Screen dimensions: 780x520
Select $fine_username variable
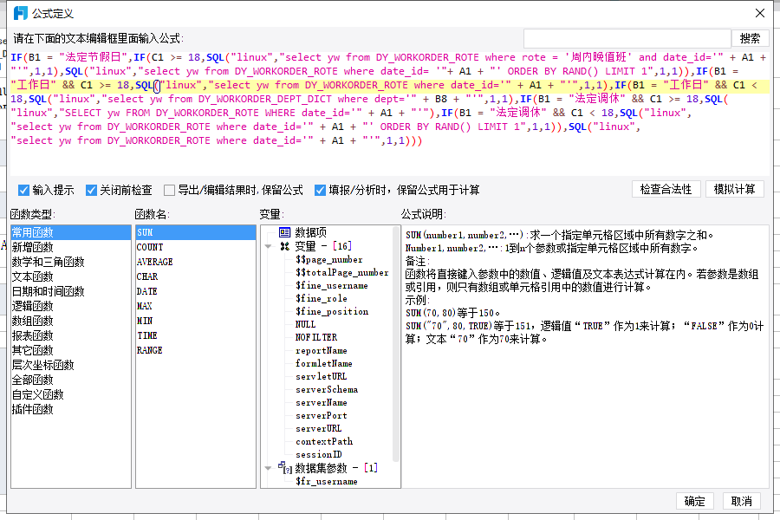[x=332, y=285]
